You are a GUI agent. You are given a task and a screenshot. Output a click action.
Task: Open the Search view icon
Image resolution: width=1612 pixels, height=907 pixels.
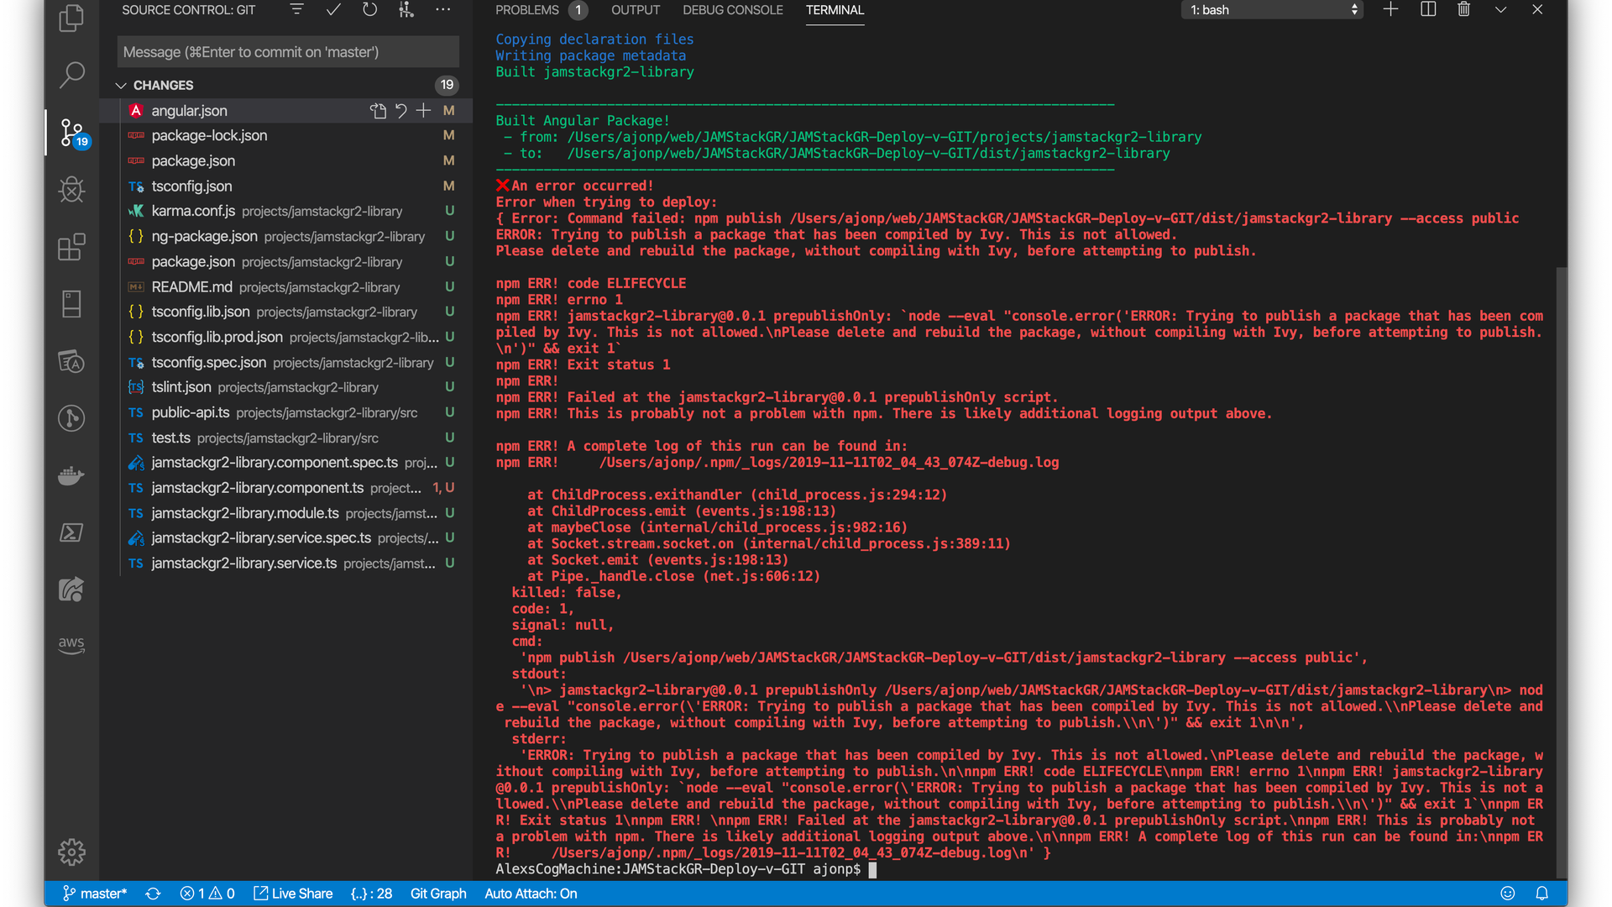72,75
